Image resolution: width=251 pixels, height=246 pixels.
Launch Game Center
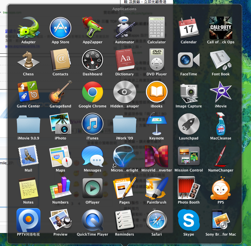click(28, 92)
